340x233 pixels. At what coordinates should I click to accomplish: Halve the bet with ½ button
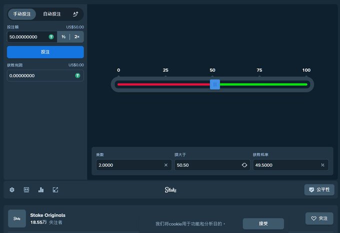click(63, 37)
